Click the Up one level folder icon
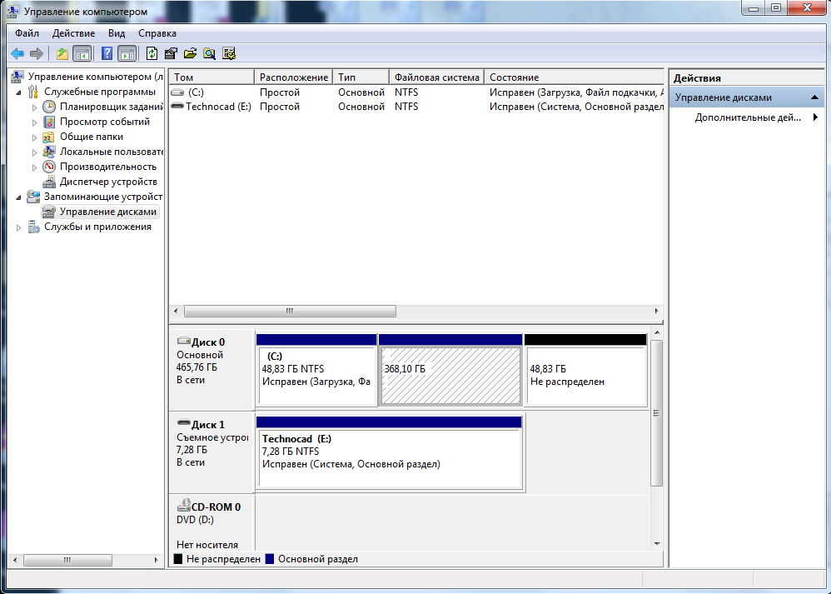831x594 pixels. 62,54
